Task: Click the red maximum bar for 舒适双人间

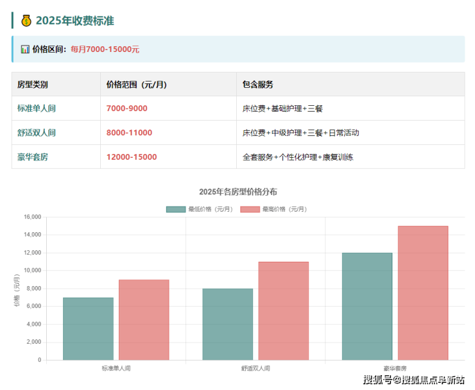Action: 283,311
